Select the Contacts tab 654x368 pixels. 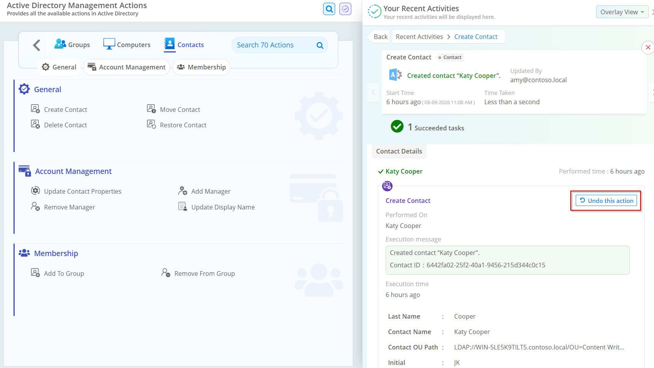(184, 45)
